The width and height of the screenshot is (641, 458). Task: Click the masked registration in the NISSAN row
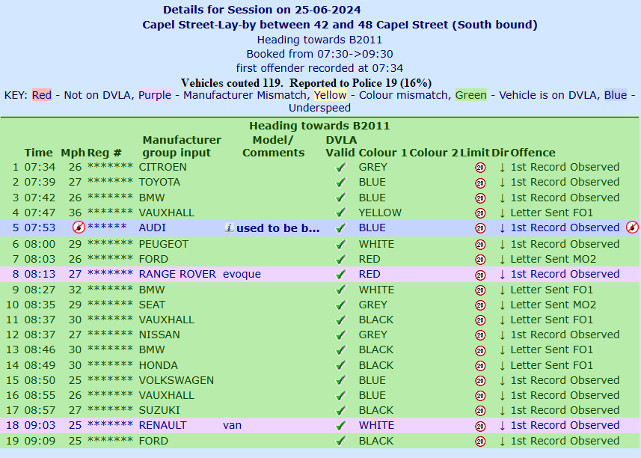(x=110, y=334)
